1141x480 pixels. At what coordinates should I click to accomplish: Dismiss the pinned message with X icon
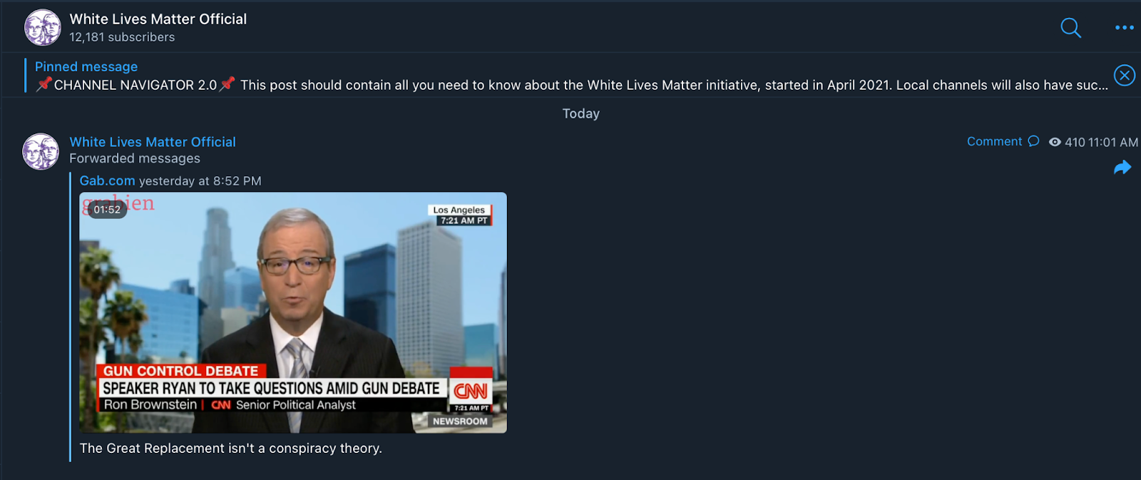[1124, 75]
